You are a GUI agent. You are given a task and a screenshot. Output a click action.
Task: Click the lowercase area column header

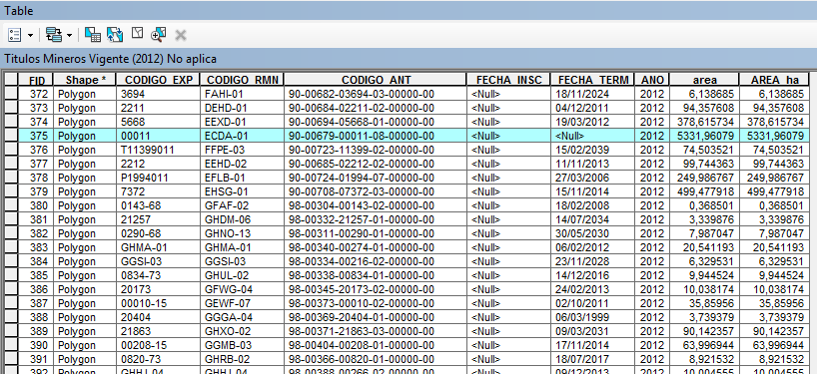704,80
